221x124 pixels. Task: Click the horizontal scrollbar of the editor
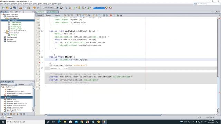104,115
